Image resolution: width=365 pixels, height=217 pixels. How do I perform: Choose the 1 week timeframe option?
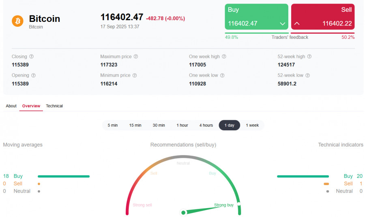252,125
